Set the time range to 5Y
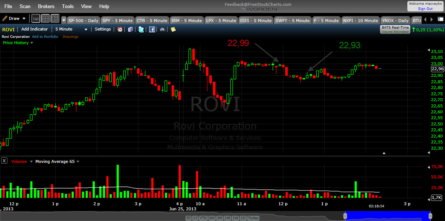 pyautogui.click(x=189, y=218)
